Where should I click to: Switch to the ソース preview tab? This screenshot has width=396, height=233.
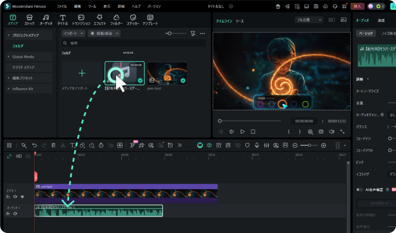[240, 21]
